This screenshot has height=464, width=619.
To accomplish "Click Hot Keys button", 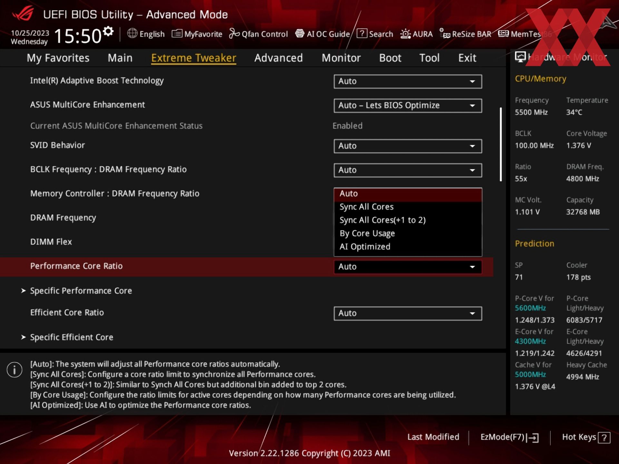I will 586,437.
